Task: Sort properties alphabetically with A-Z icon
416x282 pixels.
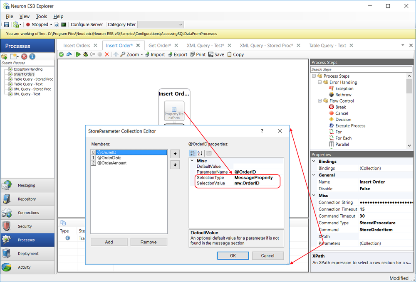Action: [x=200, y=153]
